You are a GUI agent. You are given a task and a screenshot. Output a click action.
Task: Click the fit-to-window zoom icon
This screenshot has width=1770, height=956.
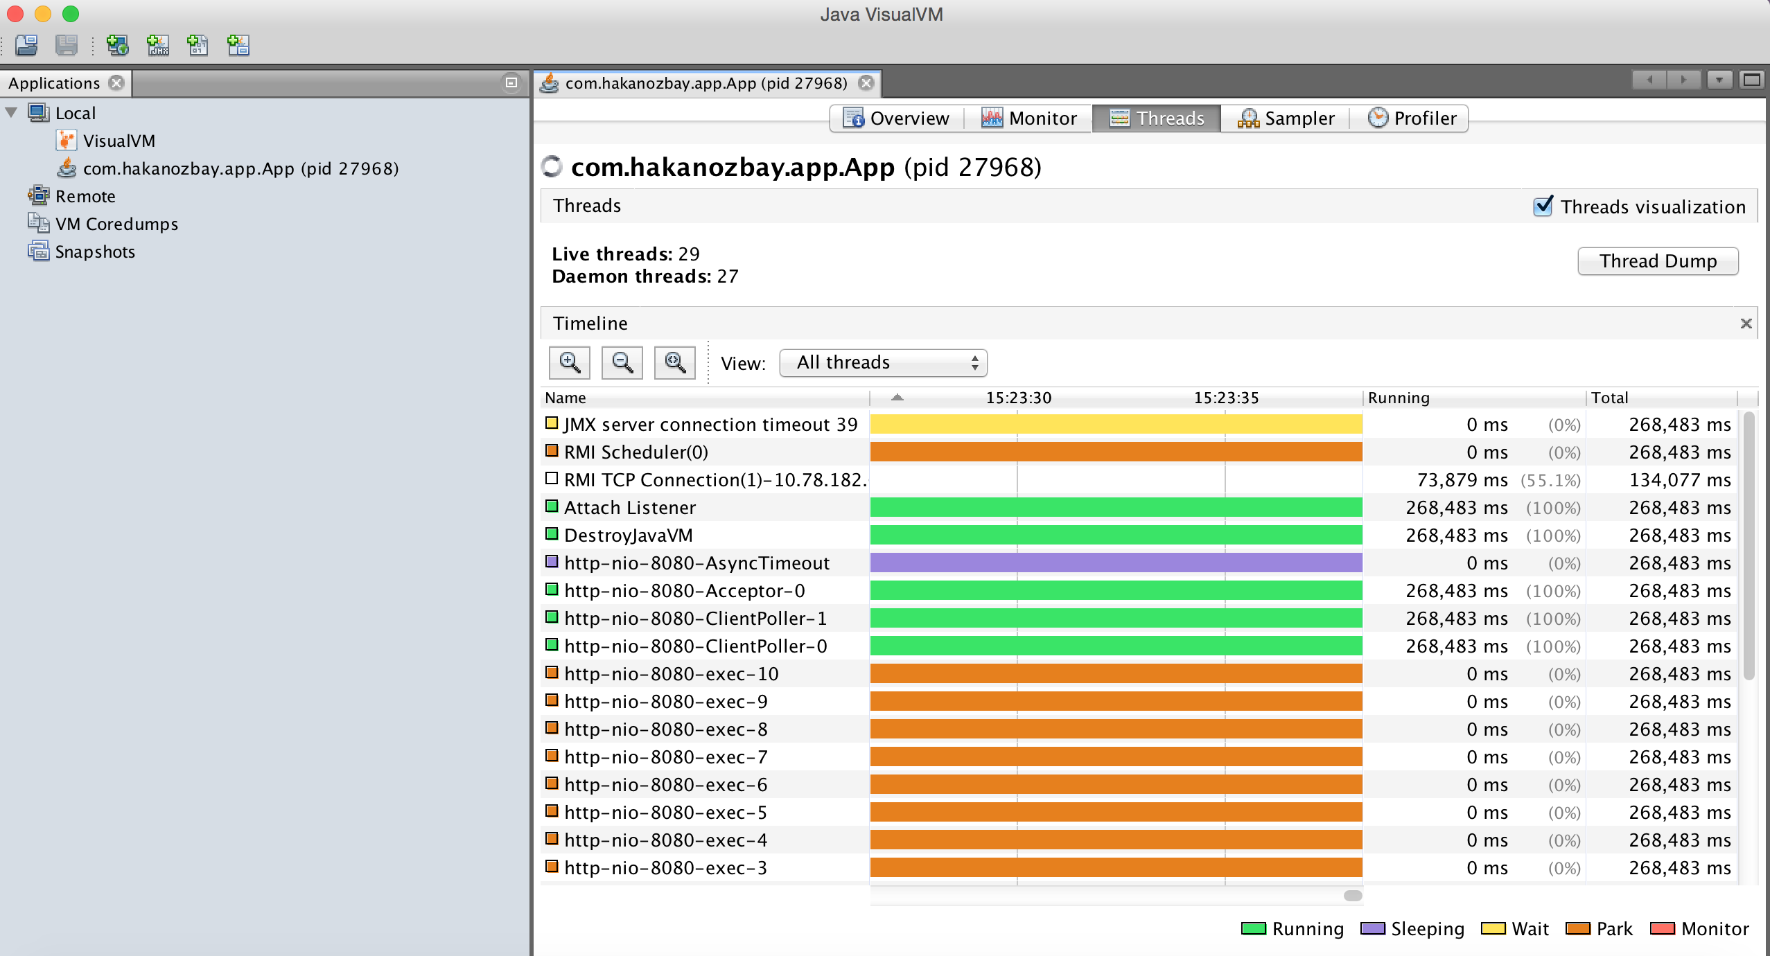click(675, 362)
